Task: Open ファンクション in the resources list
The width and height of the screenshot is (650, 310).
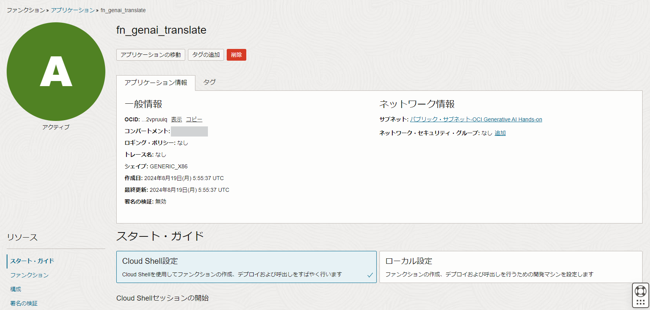Action: coord(29,275)
